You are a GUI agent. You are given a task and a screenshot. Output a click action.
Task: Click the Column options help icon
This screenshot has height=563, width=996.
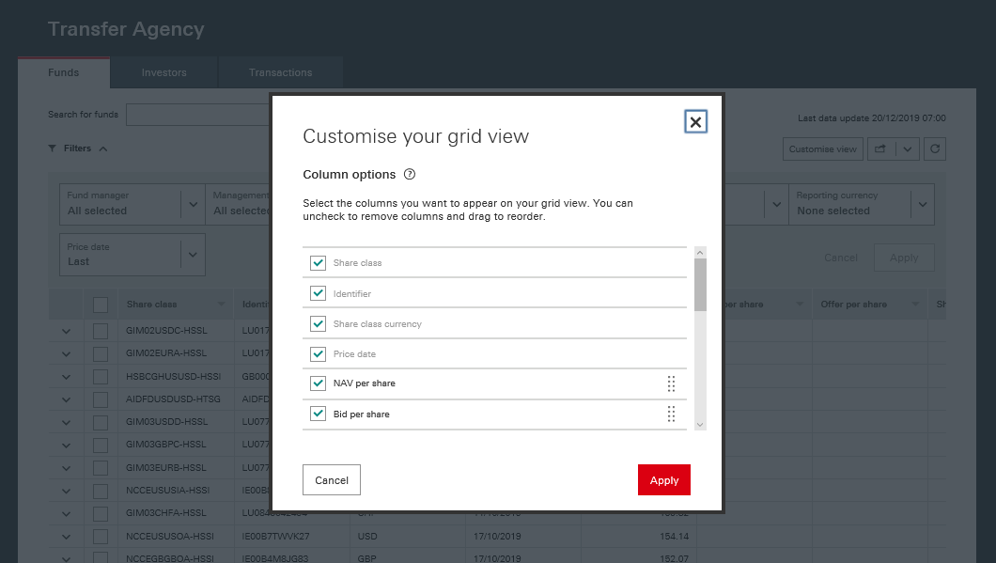click(410, 175)
